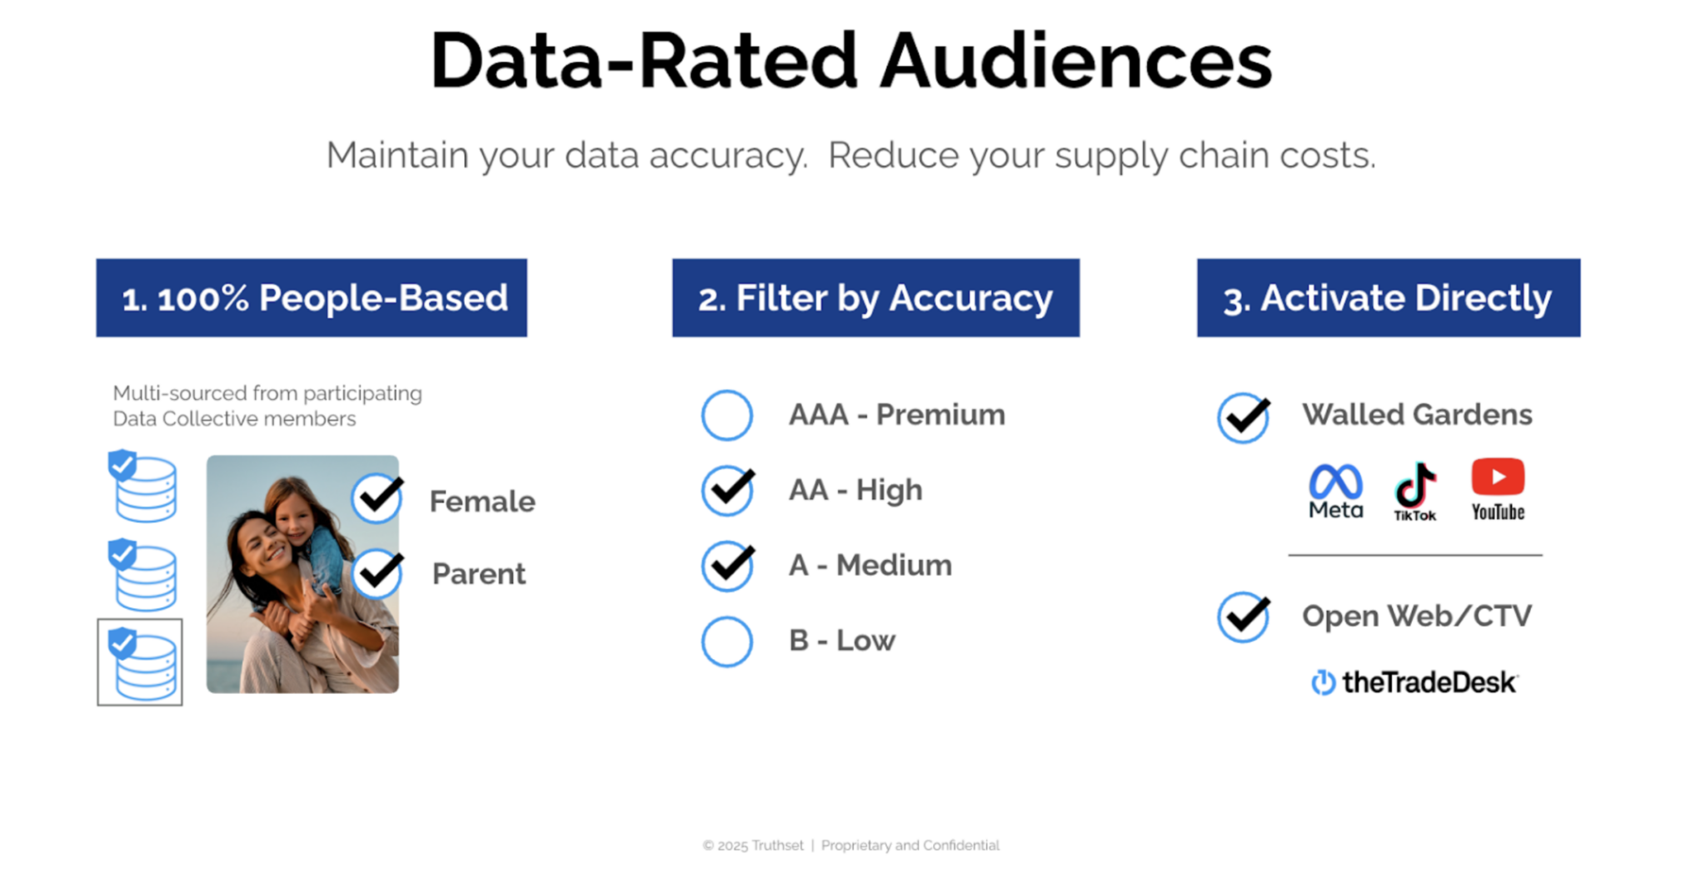Click the 3. Activate Directly header
The width and height of the screenshot is (1706, 869).
(x=1388, y=297)
